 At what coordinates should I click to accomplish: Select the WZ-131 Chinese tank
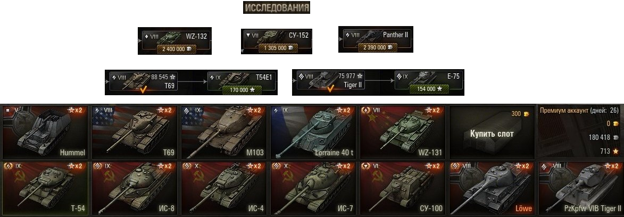click(x=402, y=132)
